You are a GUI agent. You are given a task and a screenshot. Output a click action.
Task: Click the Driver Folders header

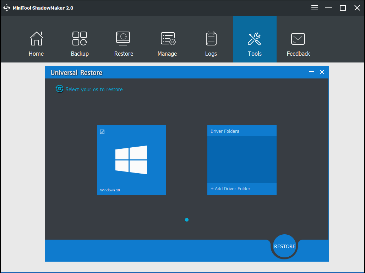click(242, 131)
